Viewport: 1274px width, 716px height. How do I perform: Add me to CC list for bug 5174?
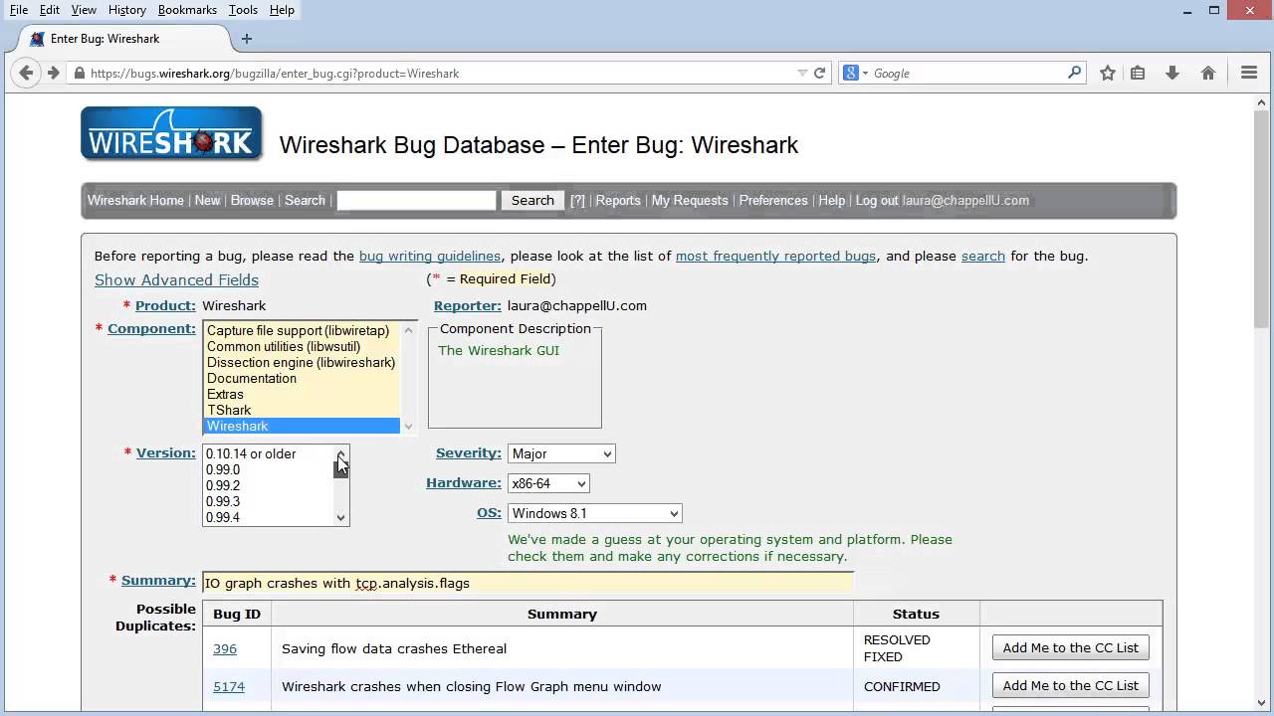pyautogui.click(x=1070, y=685)
